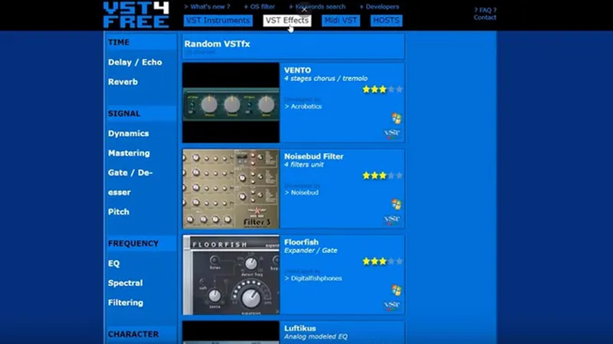The width and height of the screenshot is (613, 344).
Task: Open the What's new link
Action: 209,7
